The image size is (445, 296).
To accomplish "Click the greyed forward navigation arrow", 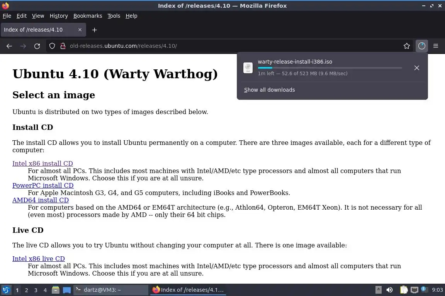I will click(23, 46).
